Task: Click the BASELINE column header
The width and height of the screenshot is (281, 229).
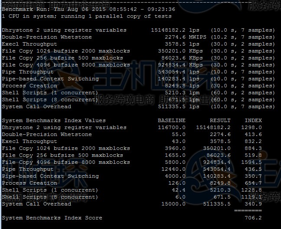Action: [171, 120]
